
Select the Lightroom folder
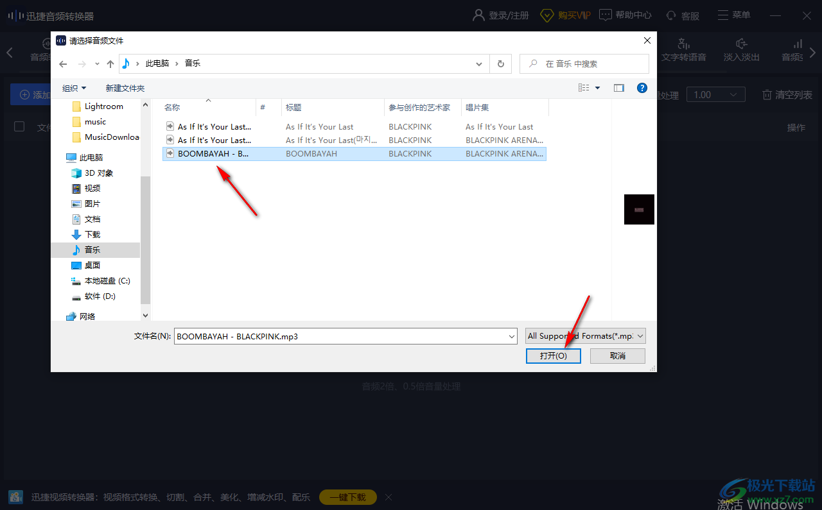coord(98,106)
